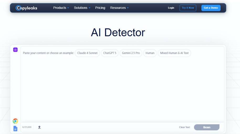Image resolution: width=240 pixels, height=134 pixels.
Task: Open the Resources dropdown menu
Action: 119,8
